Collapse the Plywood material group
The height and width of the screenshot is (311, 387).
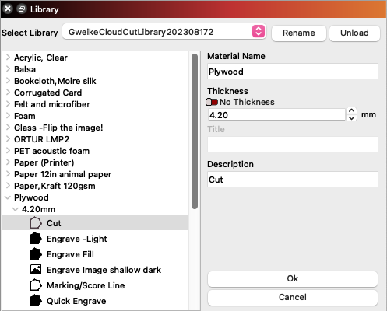(x=8, y=197)
